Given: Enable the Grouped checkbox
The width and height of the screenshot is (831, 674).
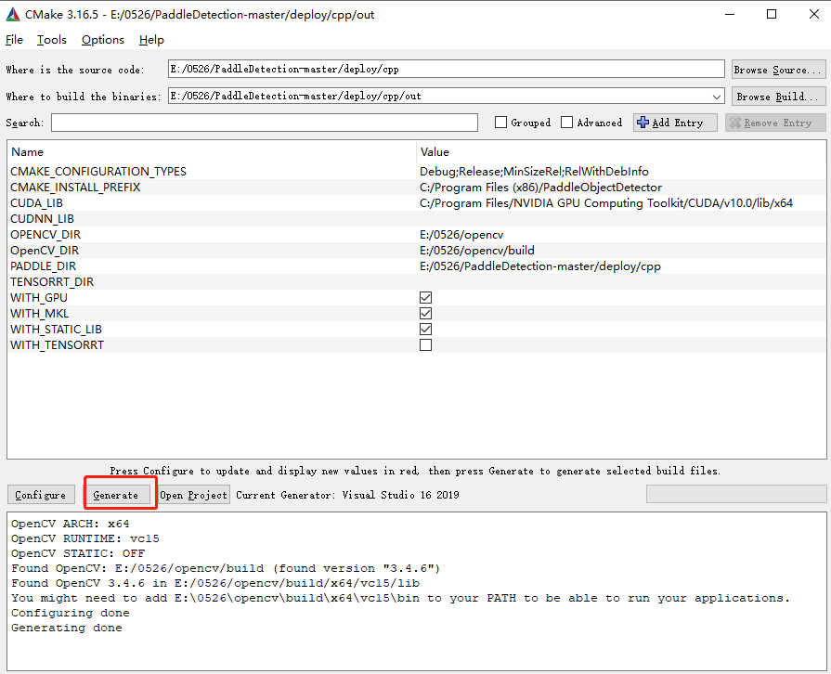Looking at the screenshot, I should (500, 123).
